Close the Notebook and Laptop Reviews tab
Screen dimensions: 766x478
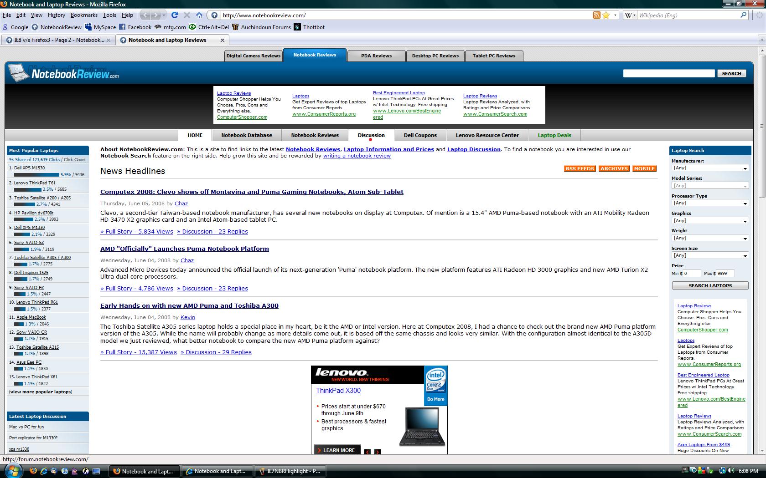tap(223, 40)
